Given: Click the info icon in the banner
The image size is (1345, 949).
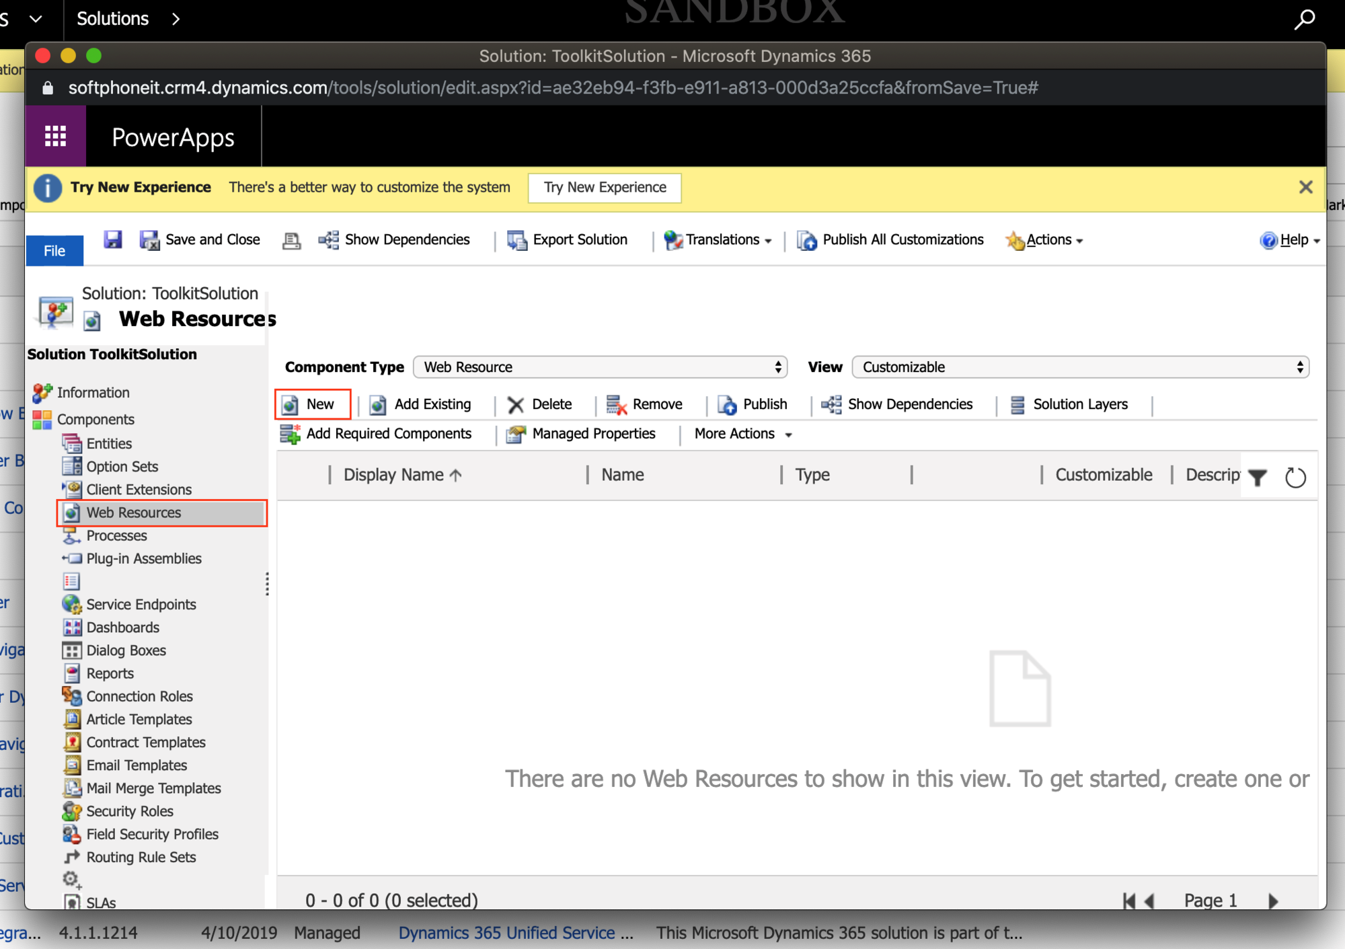Looking at the screenshot, I should [x=48, y=188].
